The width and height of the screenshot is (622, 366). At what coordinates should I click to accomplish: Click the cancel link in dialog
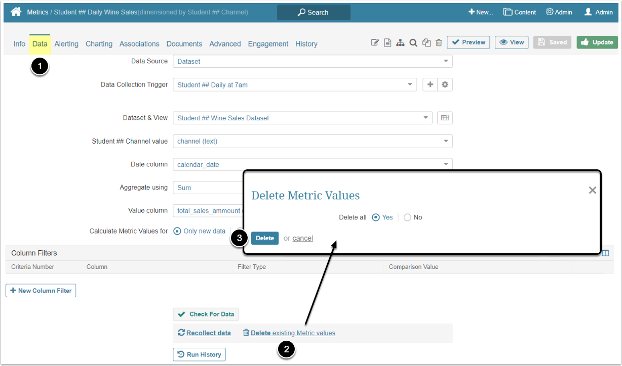point(302,238)
